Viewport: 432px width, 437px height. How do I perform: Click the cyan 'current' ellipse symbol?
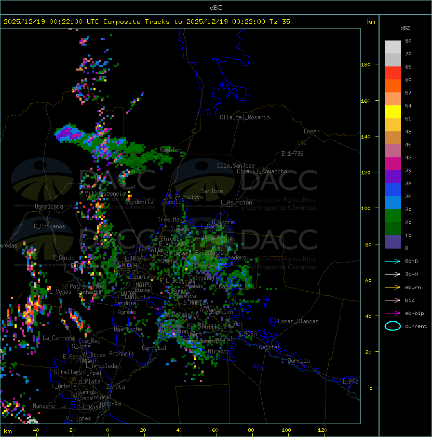coord(393,326)
